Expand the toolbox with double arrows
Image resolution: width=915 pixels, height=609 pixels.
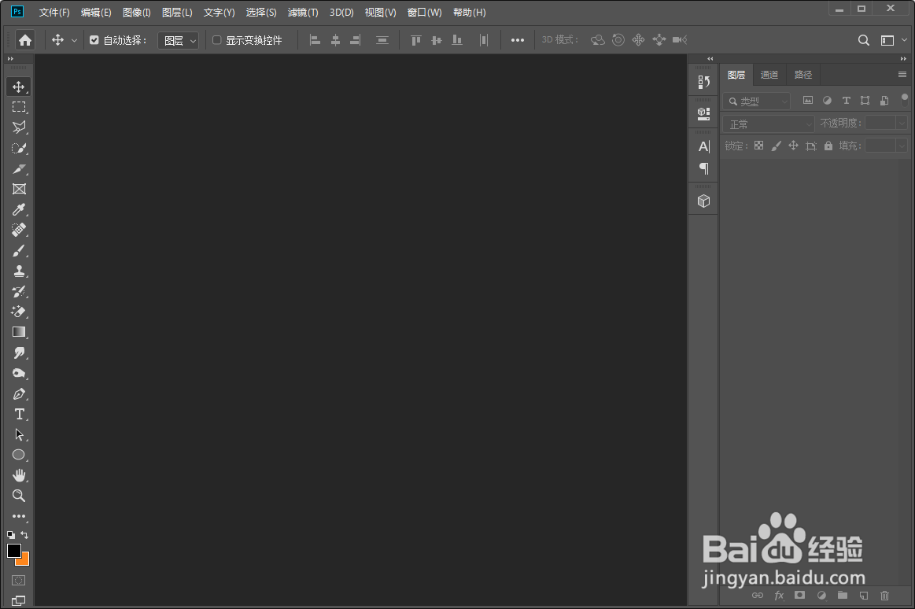(10, 59)
